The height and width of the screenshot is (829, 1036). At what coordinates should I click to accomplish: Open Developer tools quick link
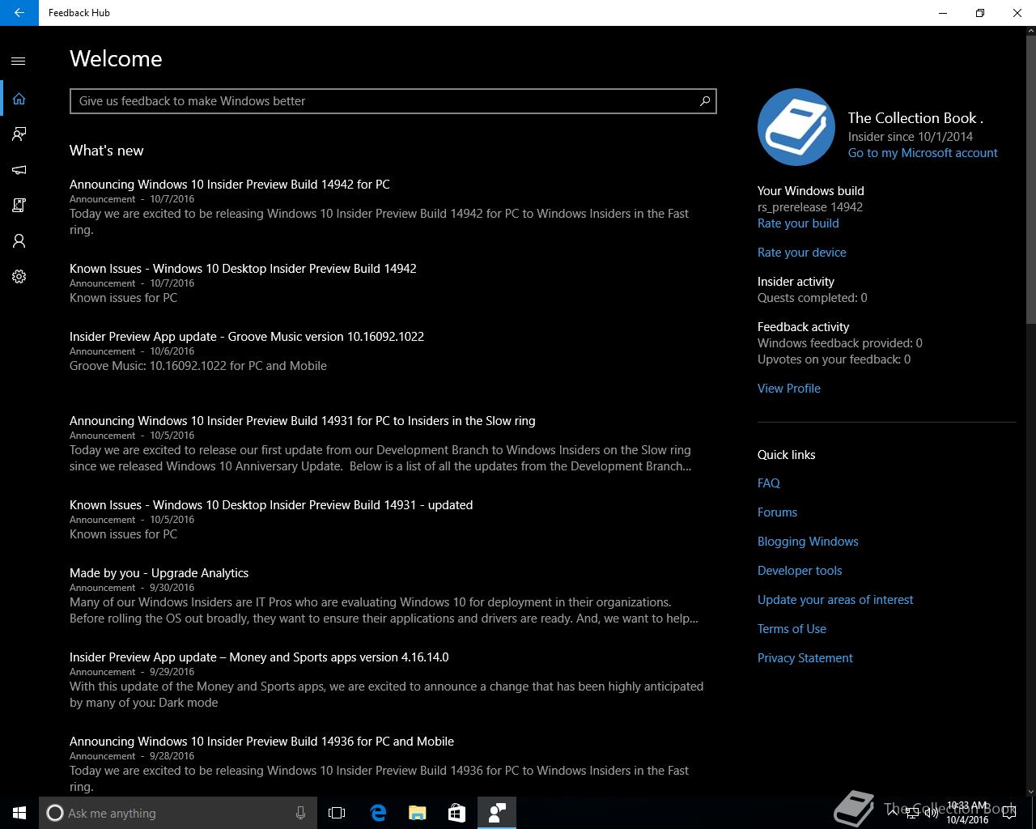(800, 571)
